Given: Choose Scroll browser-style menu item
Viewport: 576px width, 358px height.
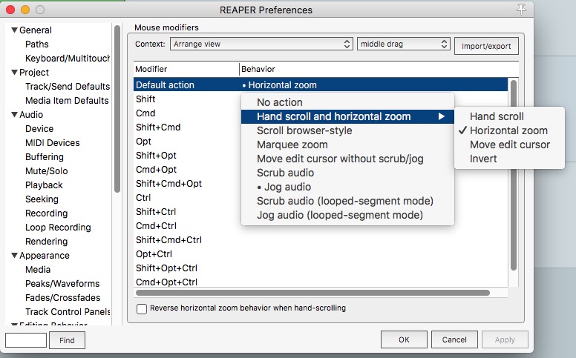Looking at the screenshot, I should [347, 130].
